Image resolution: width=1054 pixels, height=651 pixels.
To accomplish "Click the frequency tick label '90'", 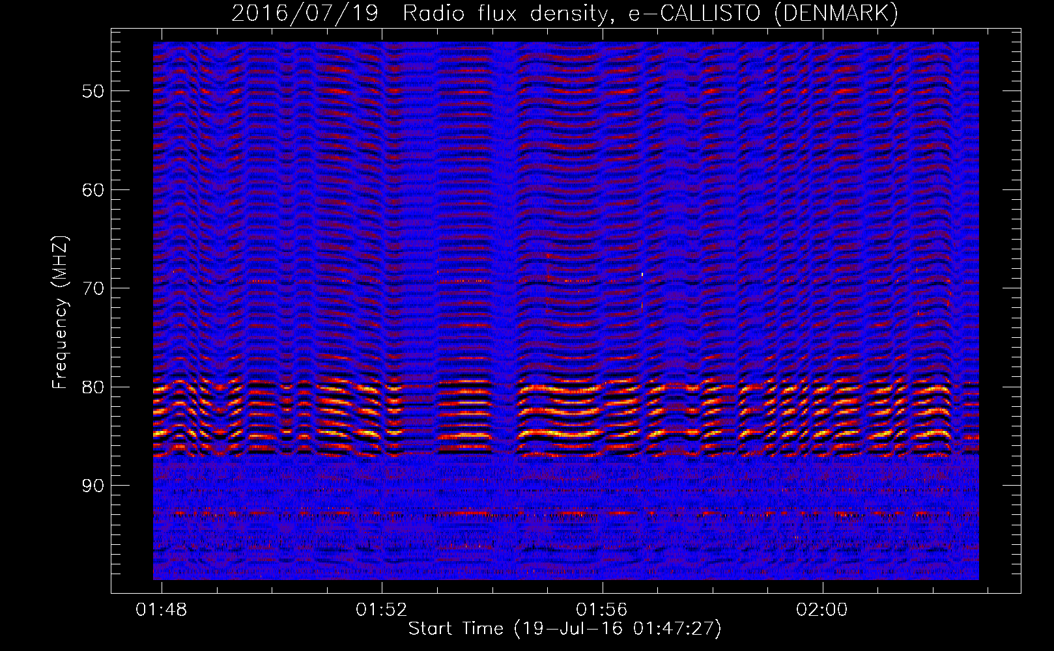I will 93,486.
